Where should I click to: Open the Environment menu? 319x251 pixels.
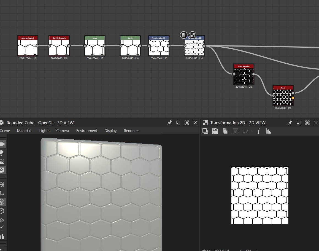coord(87,131)
